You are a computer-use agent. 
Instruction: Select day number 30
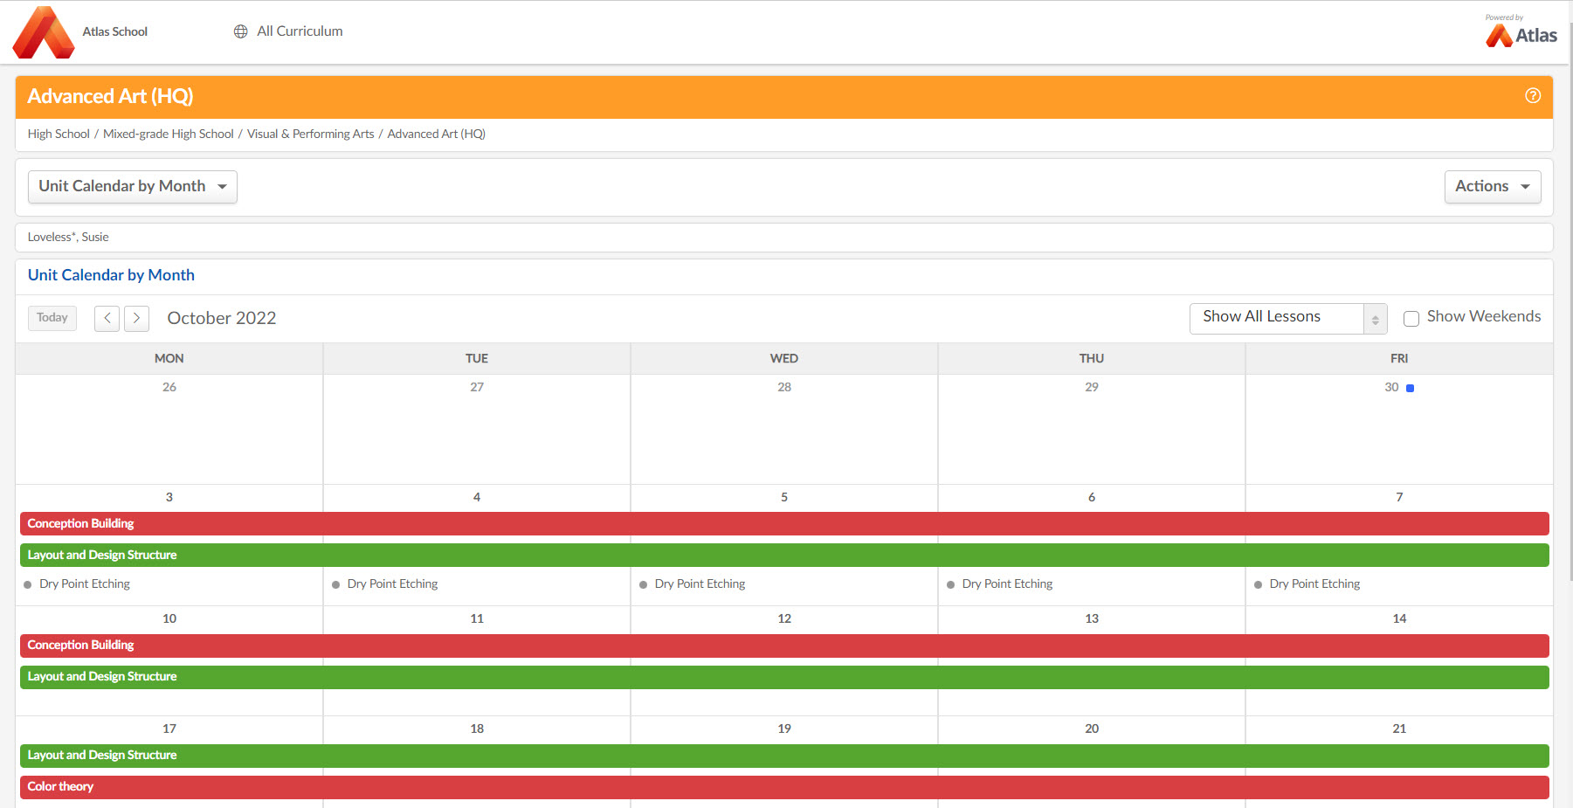(x=1391, y=387)
